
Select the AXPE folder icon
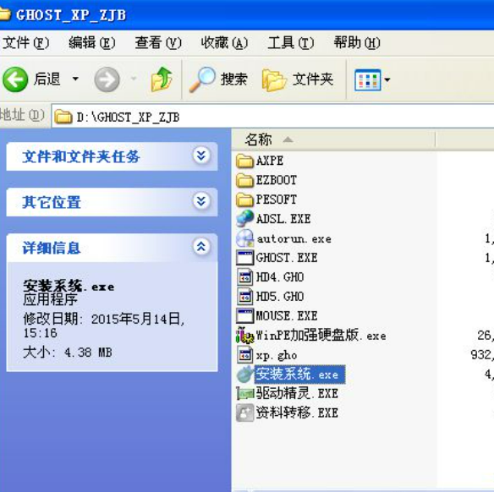[244, 161]
